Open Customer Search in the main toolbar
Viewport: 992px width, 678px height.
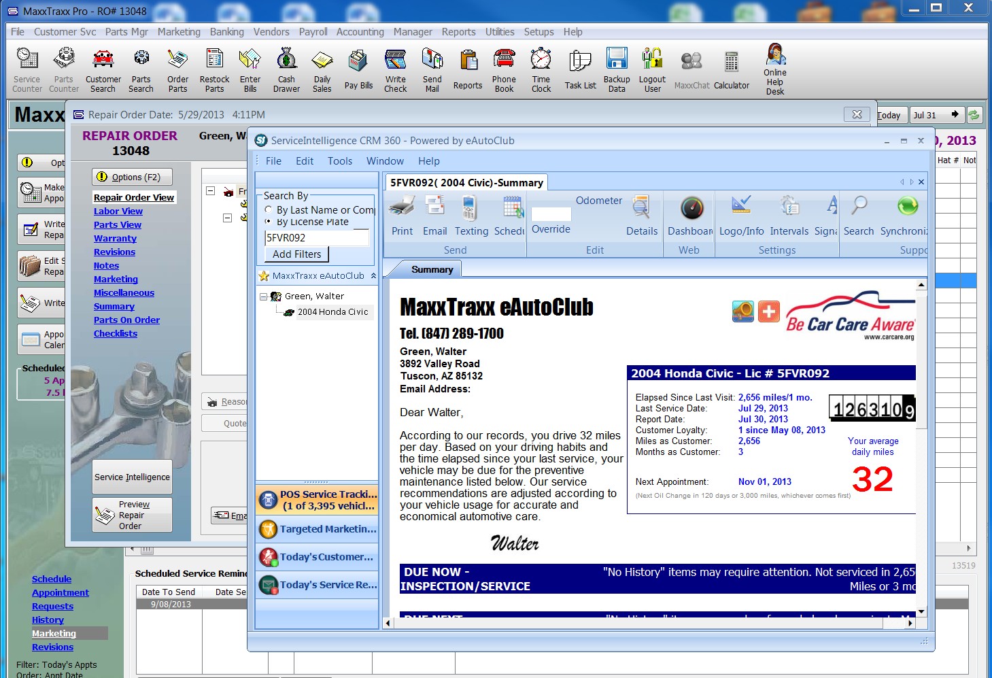pyautogui.click(x=103, y=70)
